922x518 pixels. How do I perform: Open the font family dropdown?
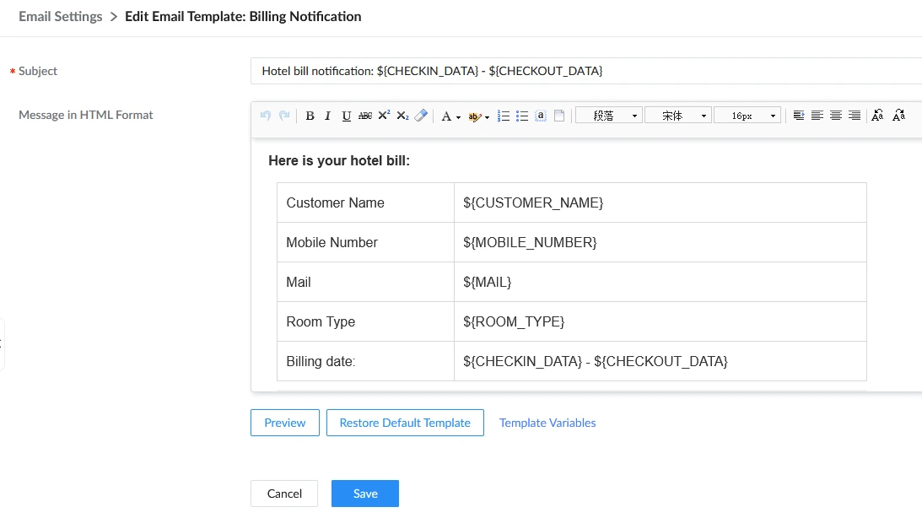[x=678, y=116]
